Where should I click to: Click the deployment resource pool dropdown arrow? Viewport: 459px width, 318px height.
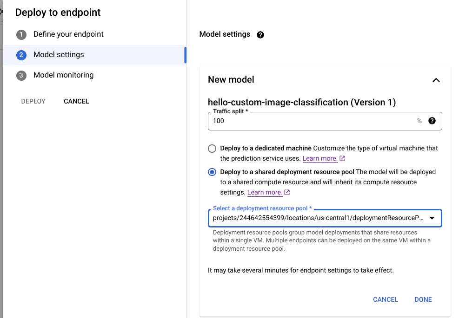pyautogui.click(x=433, y=218)
